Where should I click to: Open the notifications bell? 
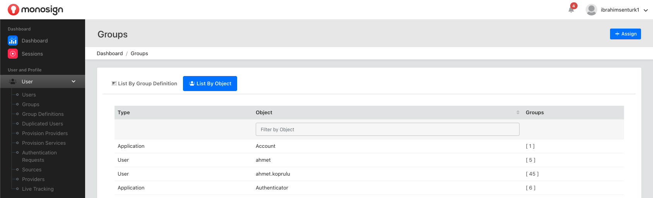pyautogui.click(x=571, y=9)
